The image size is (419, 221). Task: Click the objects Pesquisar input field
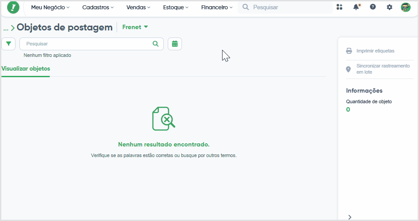point(91,44)
